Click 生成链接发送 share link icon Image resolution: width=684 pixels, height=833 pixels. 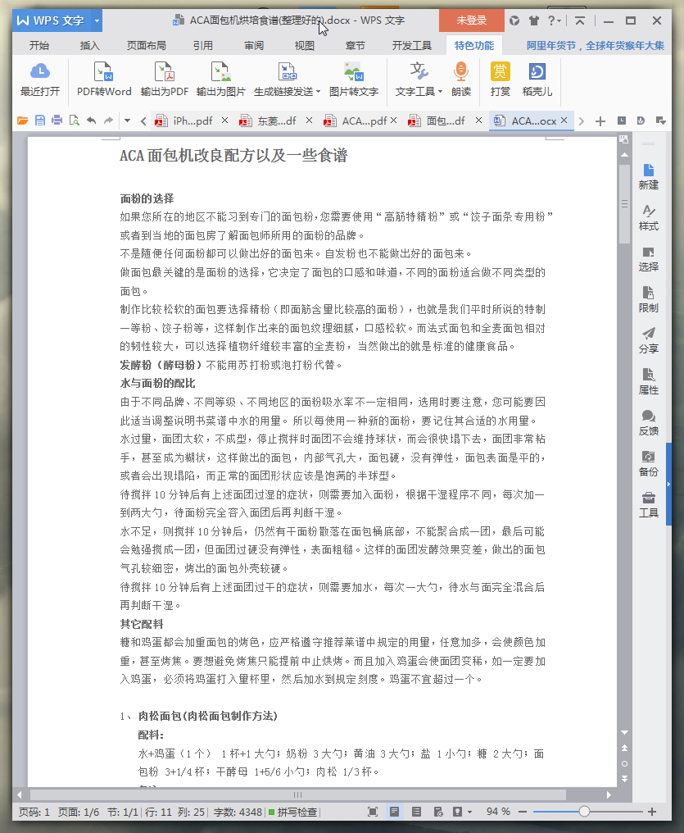point(287,80)
